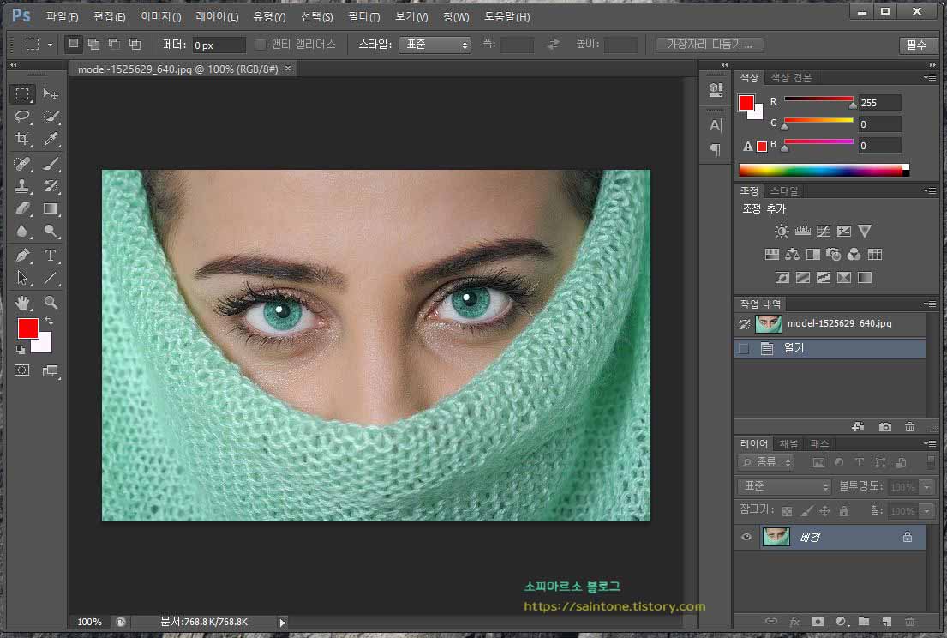947x638 pixels.
Task: Select the Crop tool
Action: (x=22, y=139)
